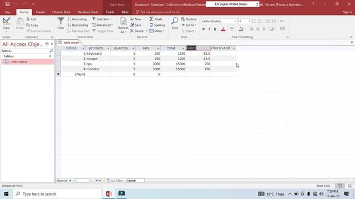
Task: Show the Totals row
Action: (156, 19)
